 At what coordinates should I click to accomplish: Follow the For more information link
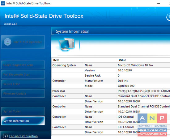click(x=23, y=136)
